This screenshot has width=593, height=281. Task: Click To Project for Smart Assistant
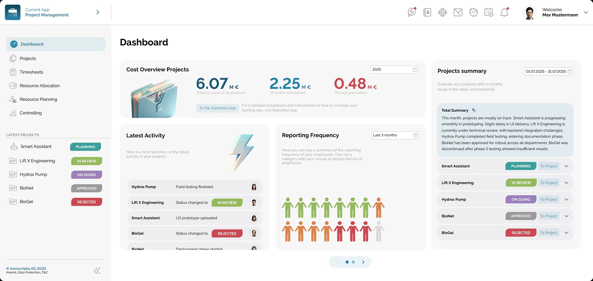click(x=549, y=166)
